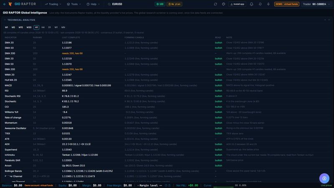The width and height of the screenshot is (334, 188).
Task: Select the M5 timeframe
Action: tap(13, 27)
